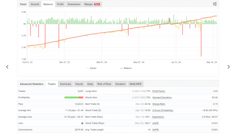Open the Sharpe Ratio definition link
Viewport: 236px width, 133px height.
pyautogui.click(x=159, y=104)
